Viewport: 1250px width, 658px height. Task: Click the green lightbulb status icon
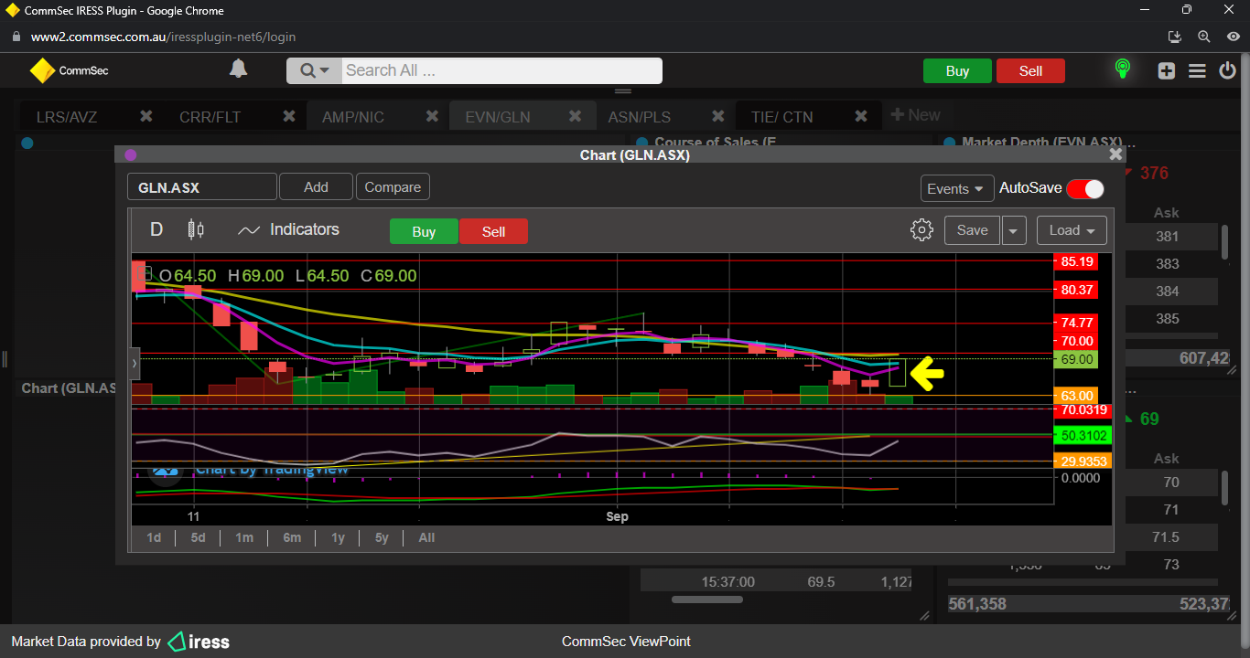click(x=1122, y=69)
